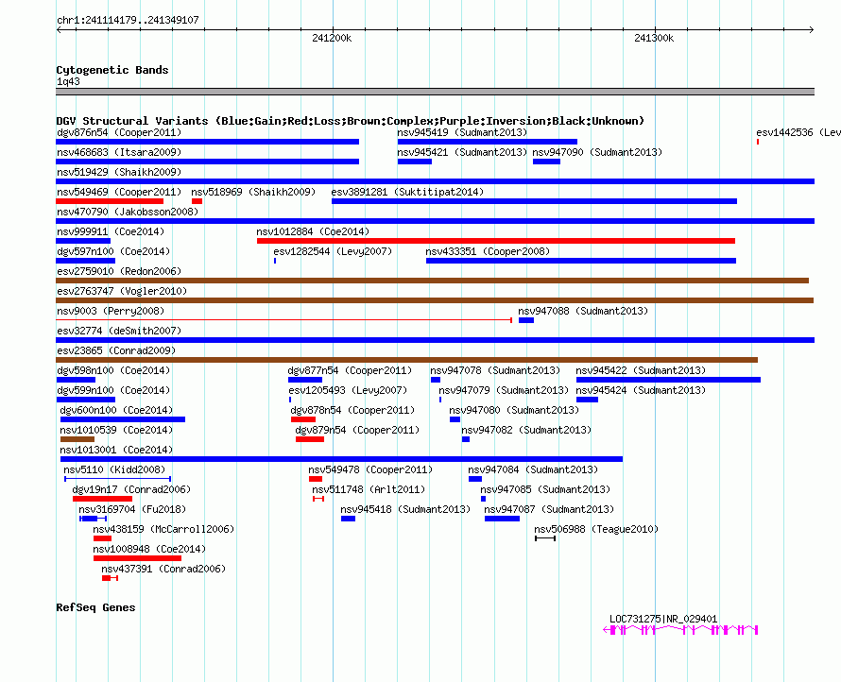This screenshot has height=682, width=841.
Task: Open nsv1013001 (Coe2014) label
Action: 116,450
